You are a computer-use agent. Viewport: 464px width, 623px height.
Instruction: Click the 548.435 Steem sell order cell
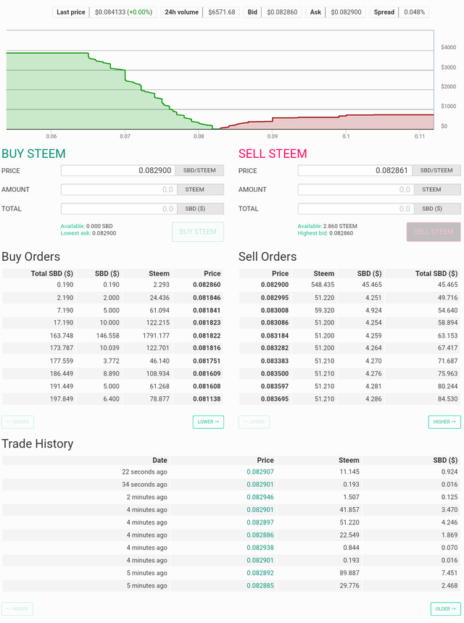[323, 285]
